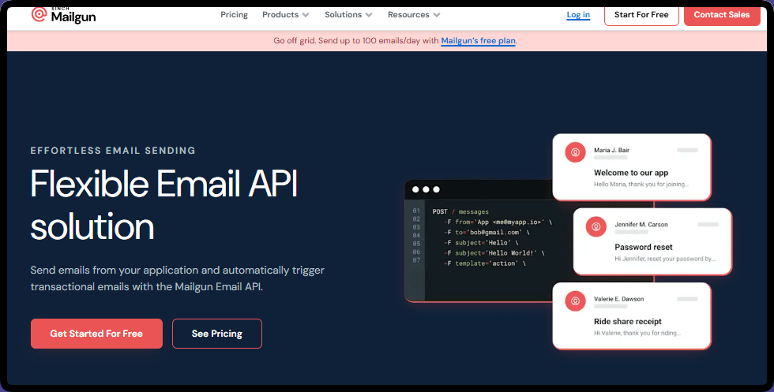Click the avatar icon beside Valerie E. Dawson
Image resolution: width=774 pixels, height=392 pixels.
point(575,301)
